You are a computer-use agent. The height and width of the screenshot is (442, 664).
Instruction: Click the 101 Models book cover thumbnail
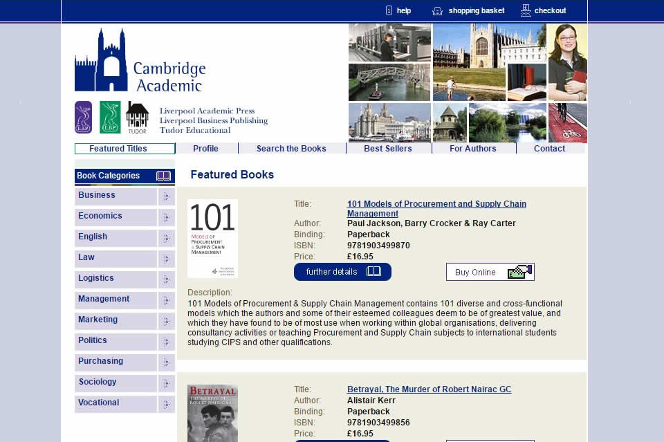pos(212,239)
